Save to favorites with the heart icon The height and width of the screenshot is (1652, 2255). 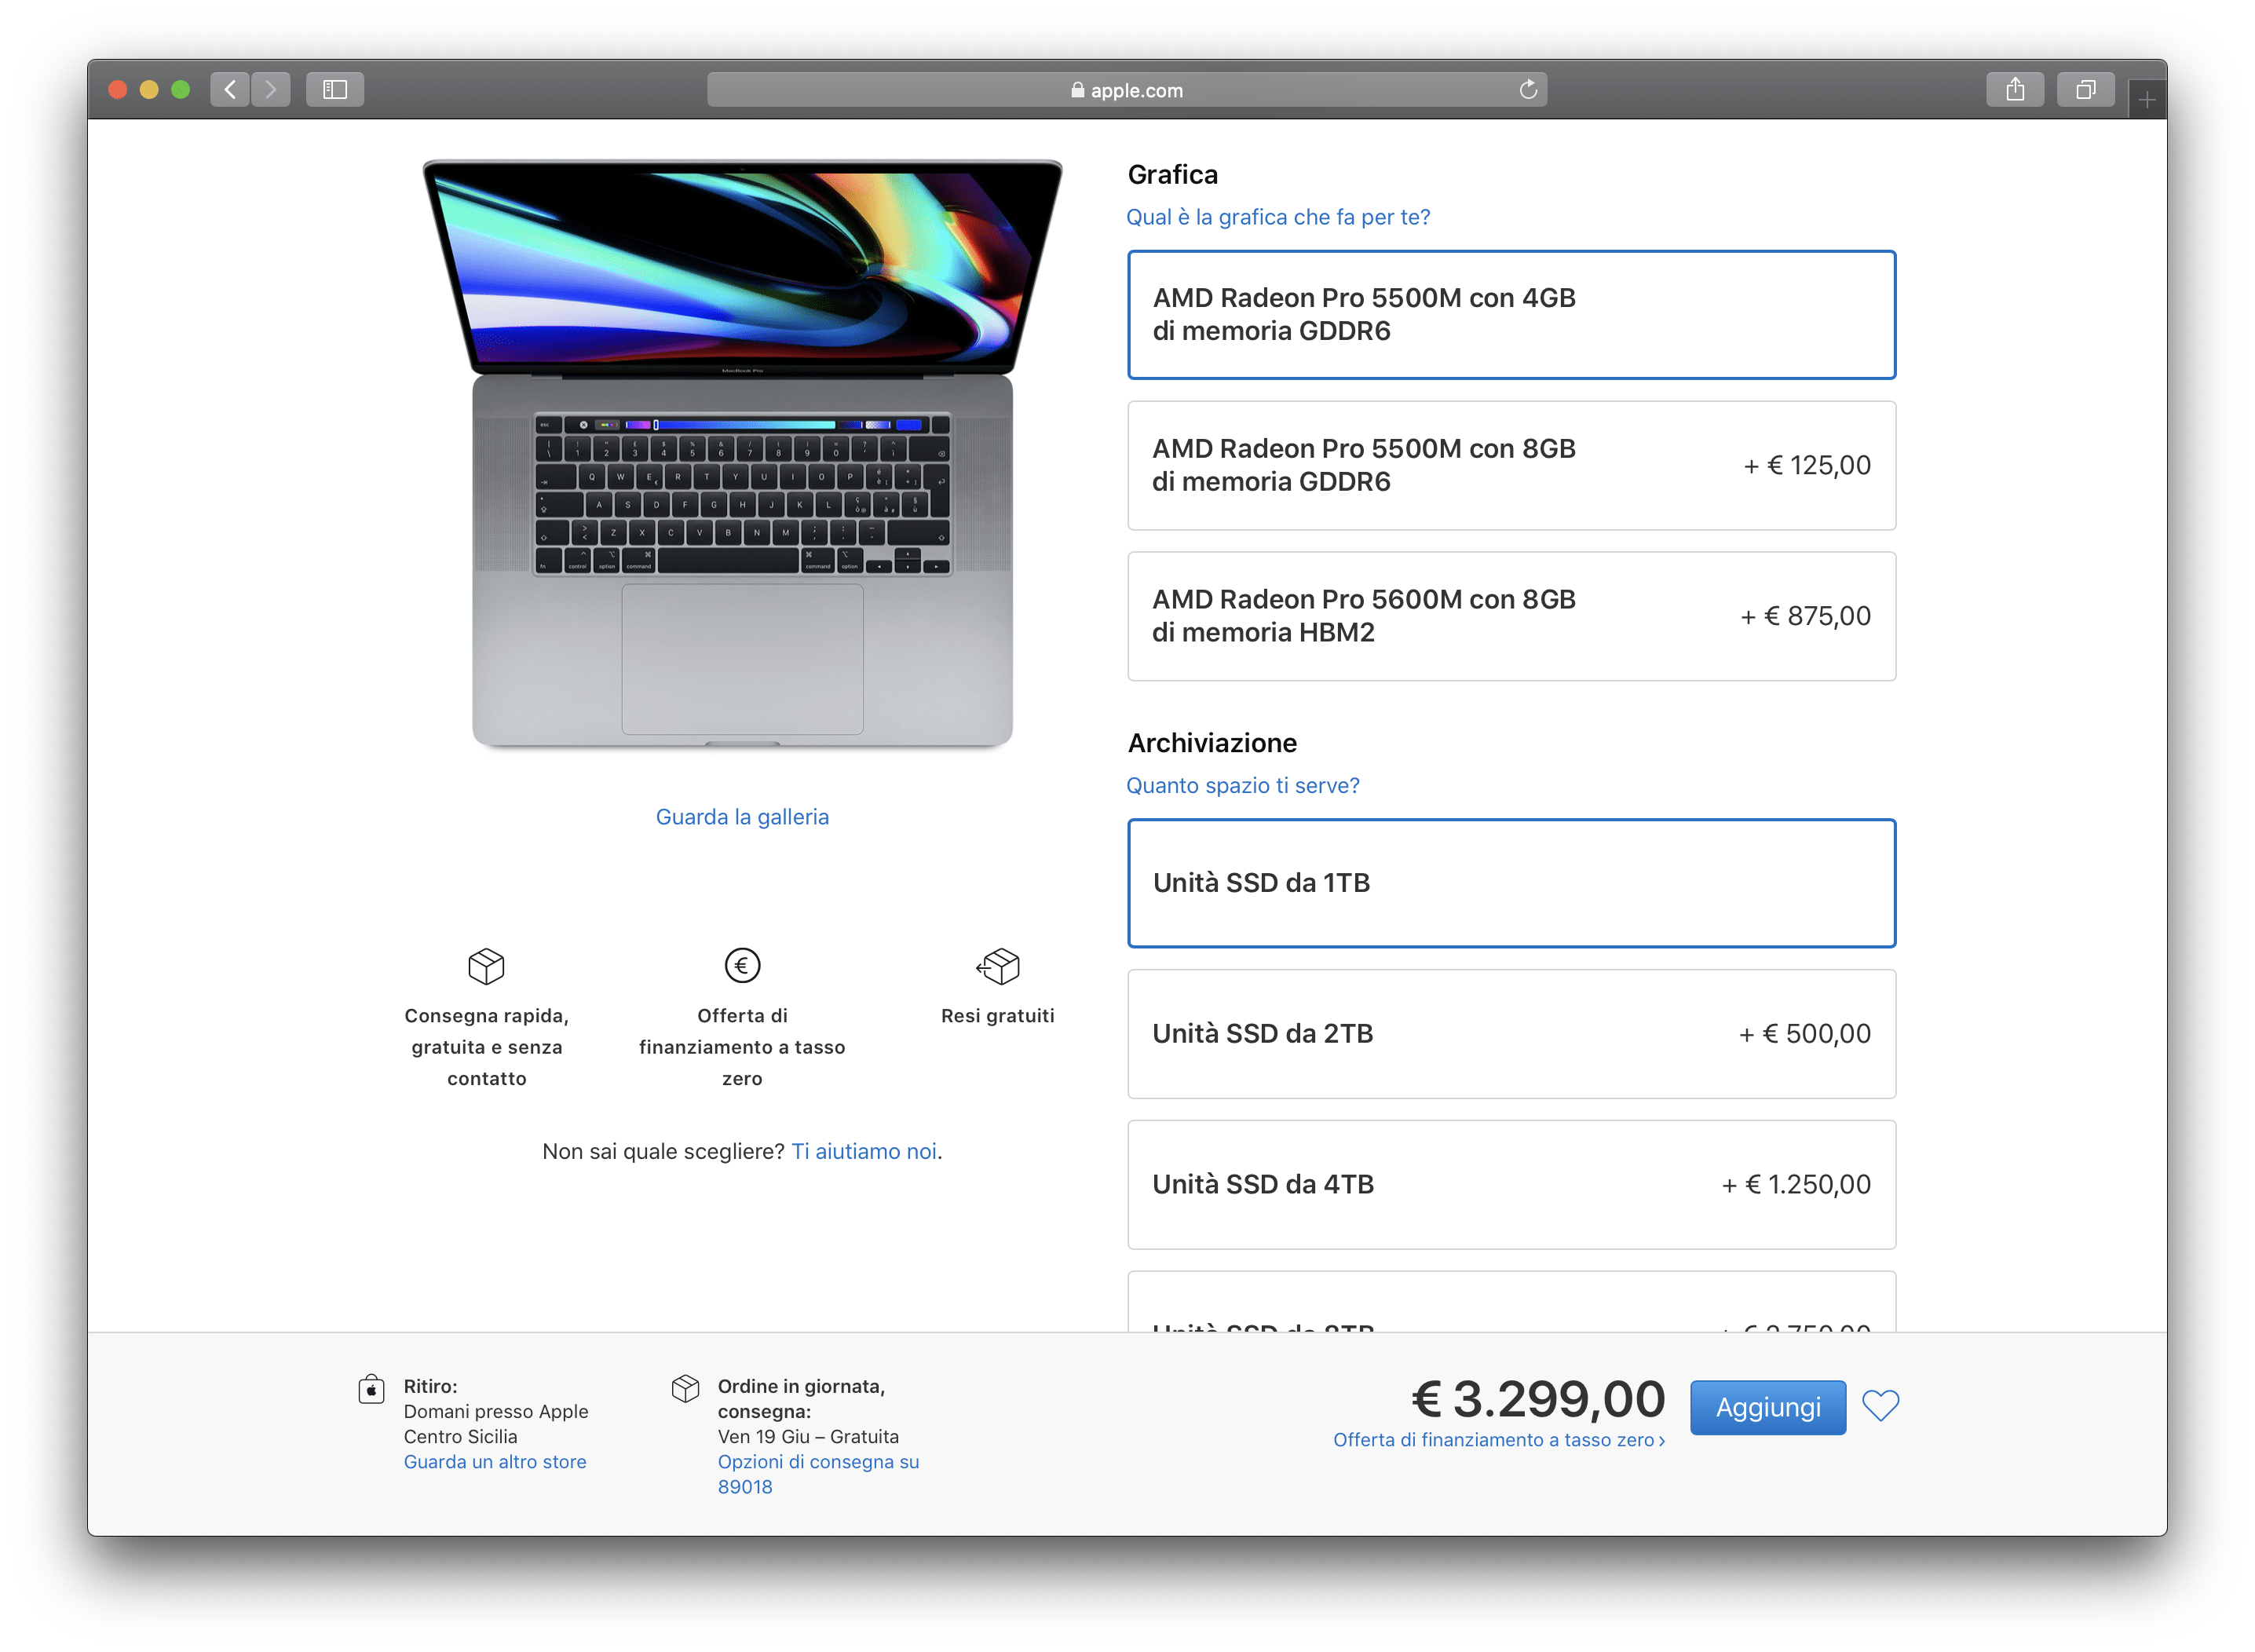pos(1880,1406)
